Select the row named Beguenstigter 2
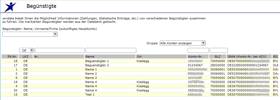 tap(140, 65)
